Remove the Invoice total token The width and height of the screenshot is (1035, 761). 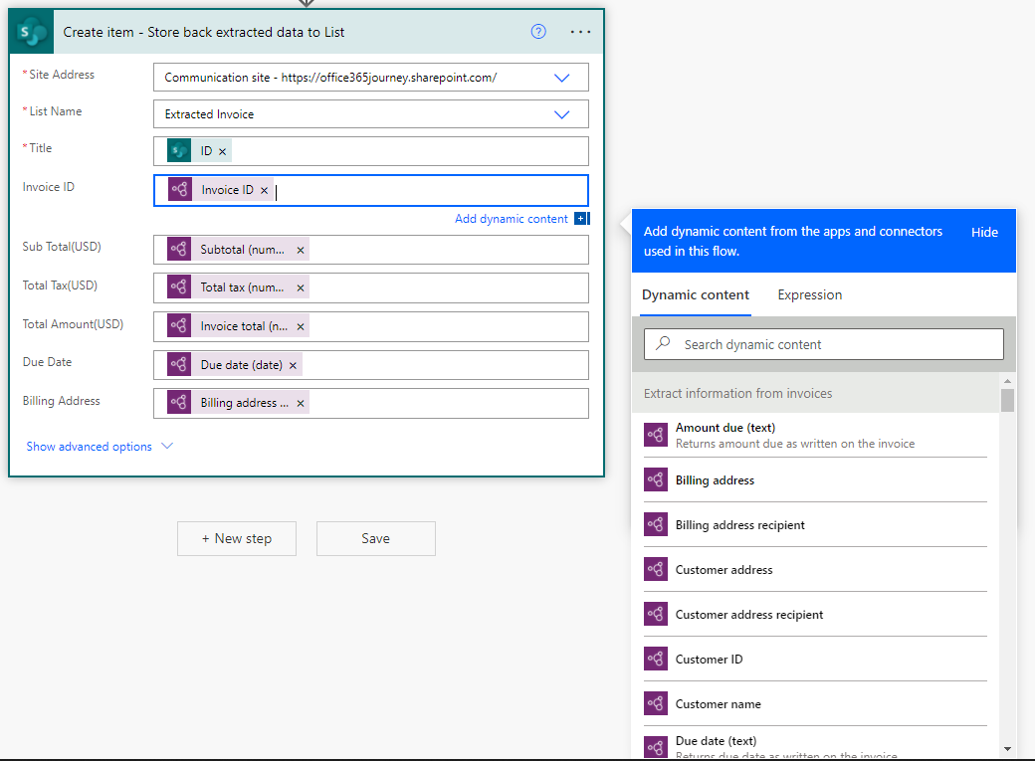301,326
